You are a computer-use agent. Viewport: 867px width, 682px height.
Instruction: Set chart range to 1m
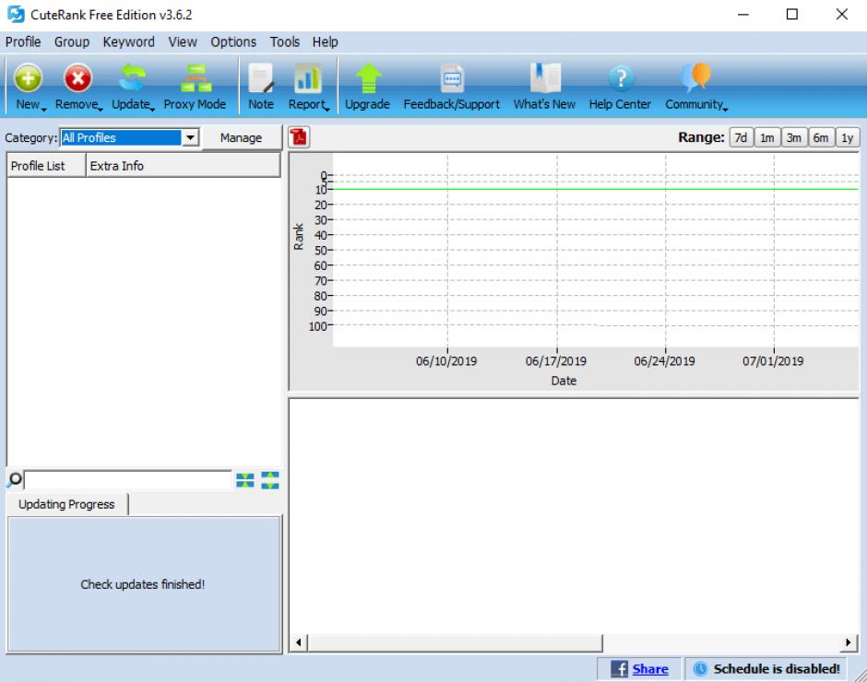click(766, 137)
